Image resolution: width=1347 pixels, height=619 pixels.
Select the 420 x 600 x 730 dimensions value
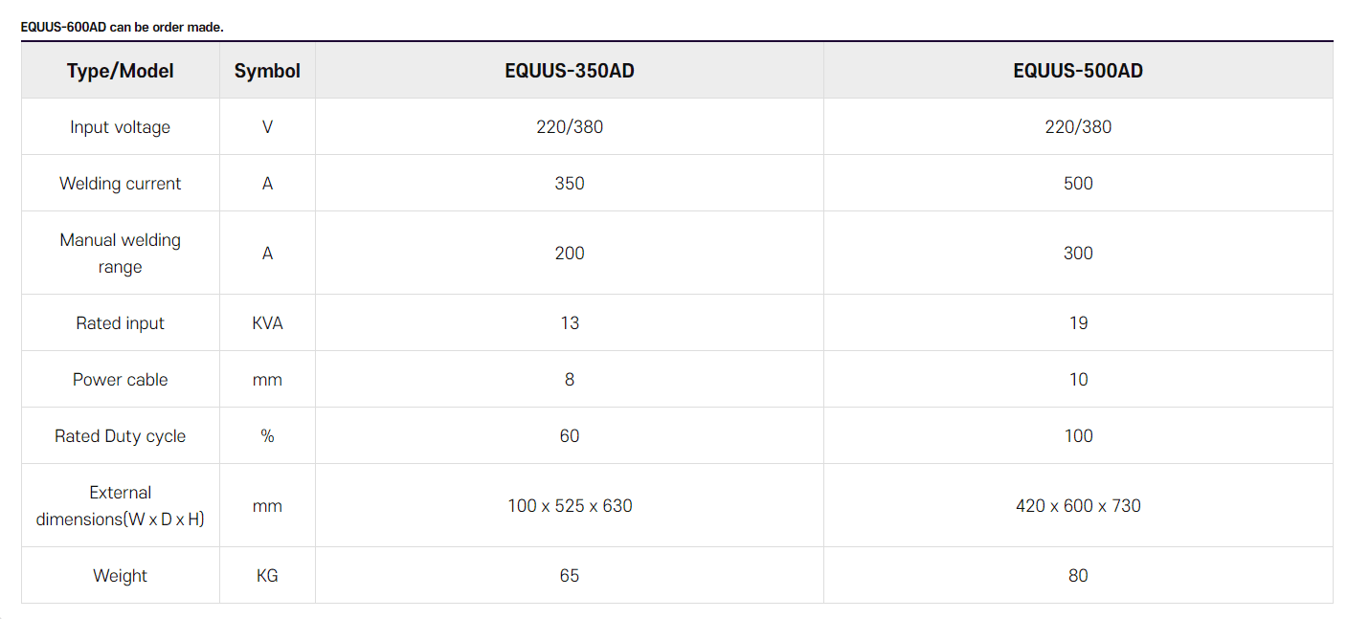click(x=1078, y=506)
